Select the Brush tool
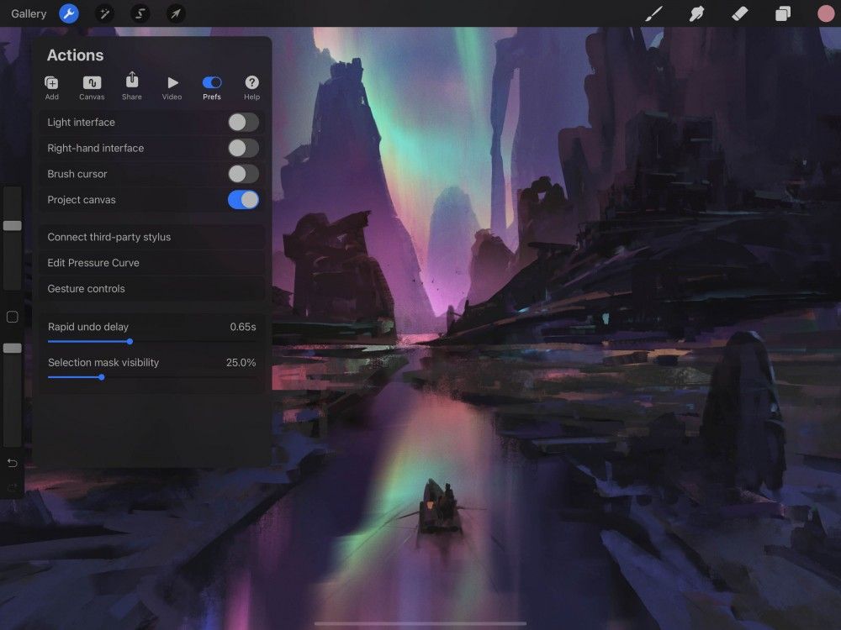Viewport: 841px width, 630px height. (654, 13)
